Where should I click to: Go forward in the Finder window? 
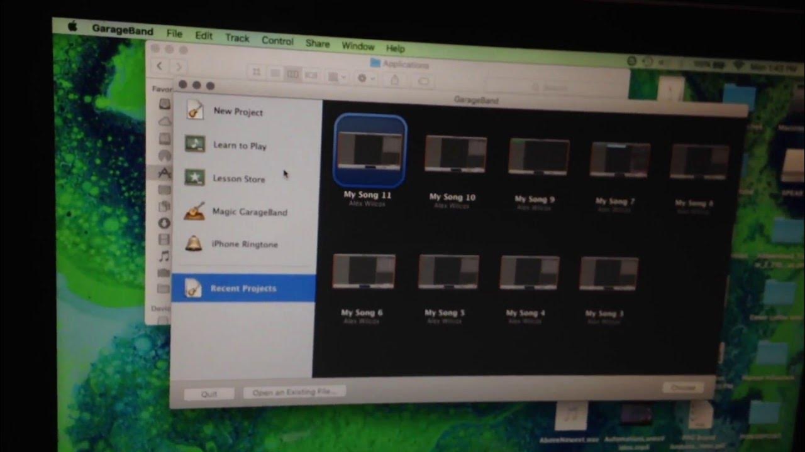click(179, 67)
